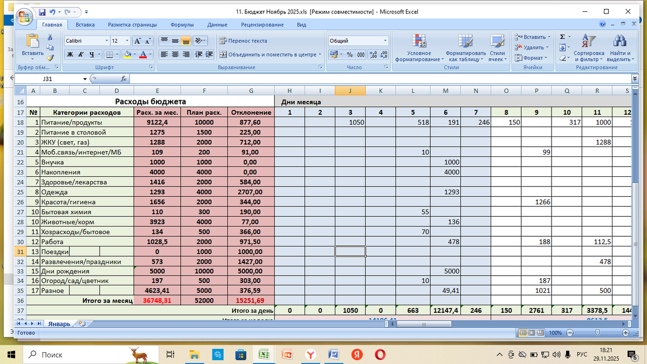
Task: Pick the yellow fill color bucket
Action: click(x=127, y=54)
